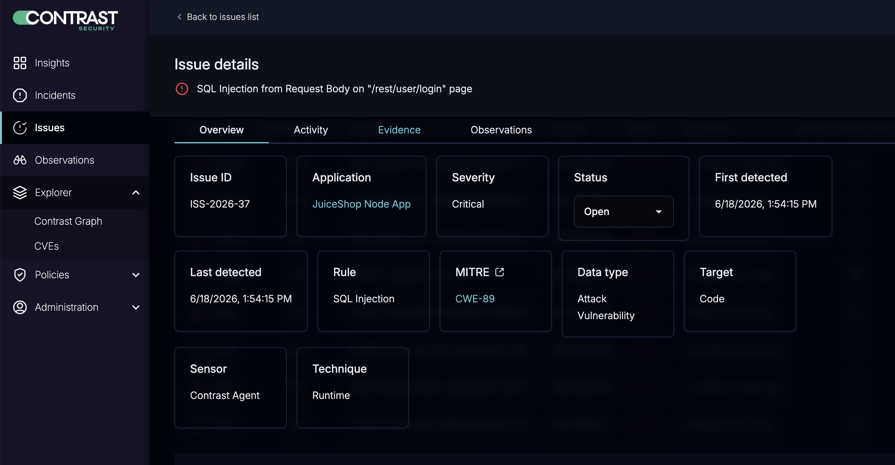Screen dimensions: 895x465
Task: Click the Technique value Runtime
Action: 331,395
